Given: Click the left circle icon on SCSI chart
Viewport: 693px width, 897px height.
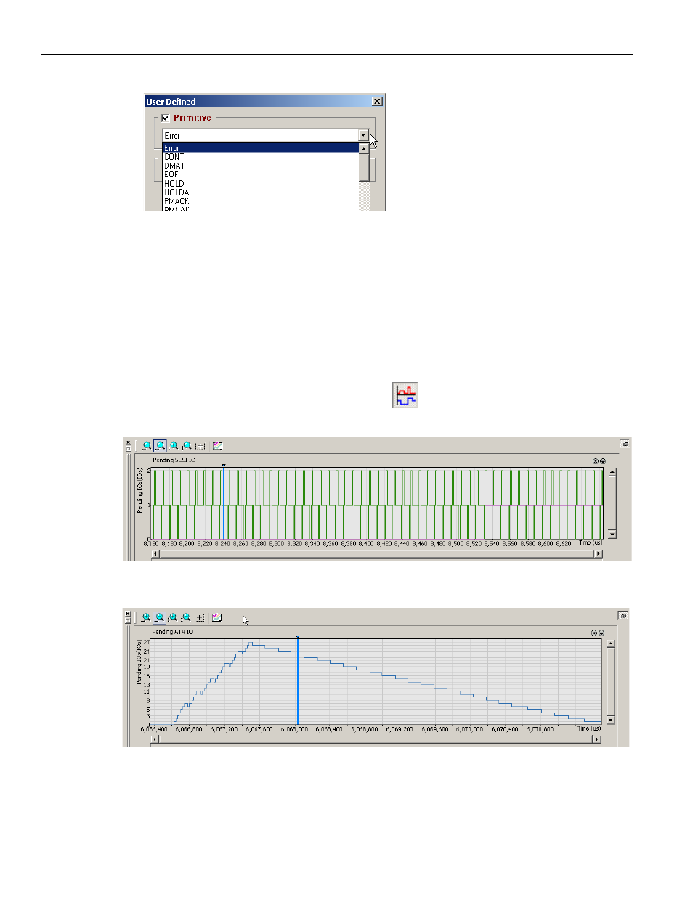Looking at the screenshot, I should click(x=596, y=461).
